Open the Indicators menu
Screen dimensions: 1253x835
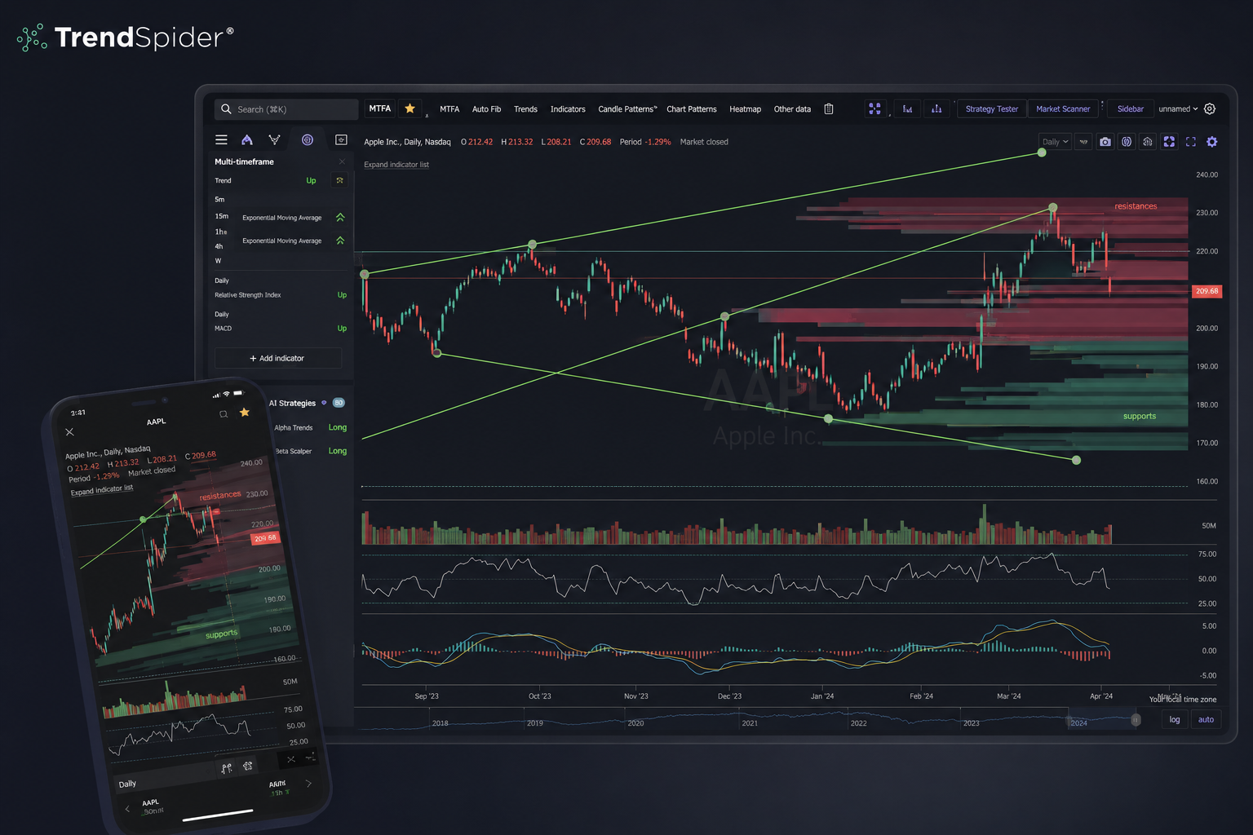[568, 109]
